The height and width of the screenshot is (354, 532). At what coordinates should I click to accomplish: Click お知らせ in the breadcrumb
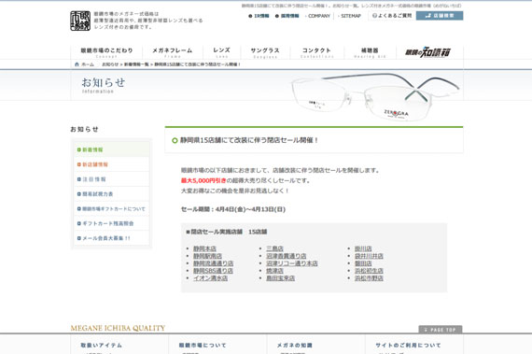tap(110, 64)
